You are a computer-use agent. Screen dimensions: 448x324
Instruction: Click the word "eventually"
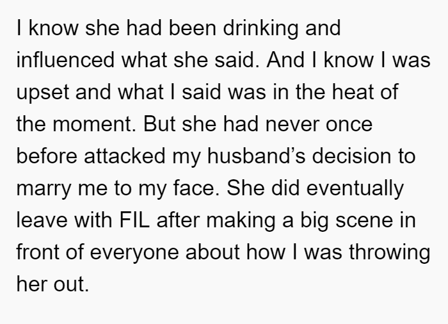pos(355,189)
